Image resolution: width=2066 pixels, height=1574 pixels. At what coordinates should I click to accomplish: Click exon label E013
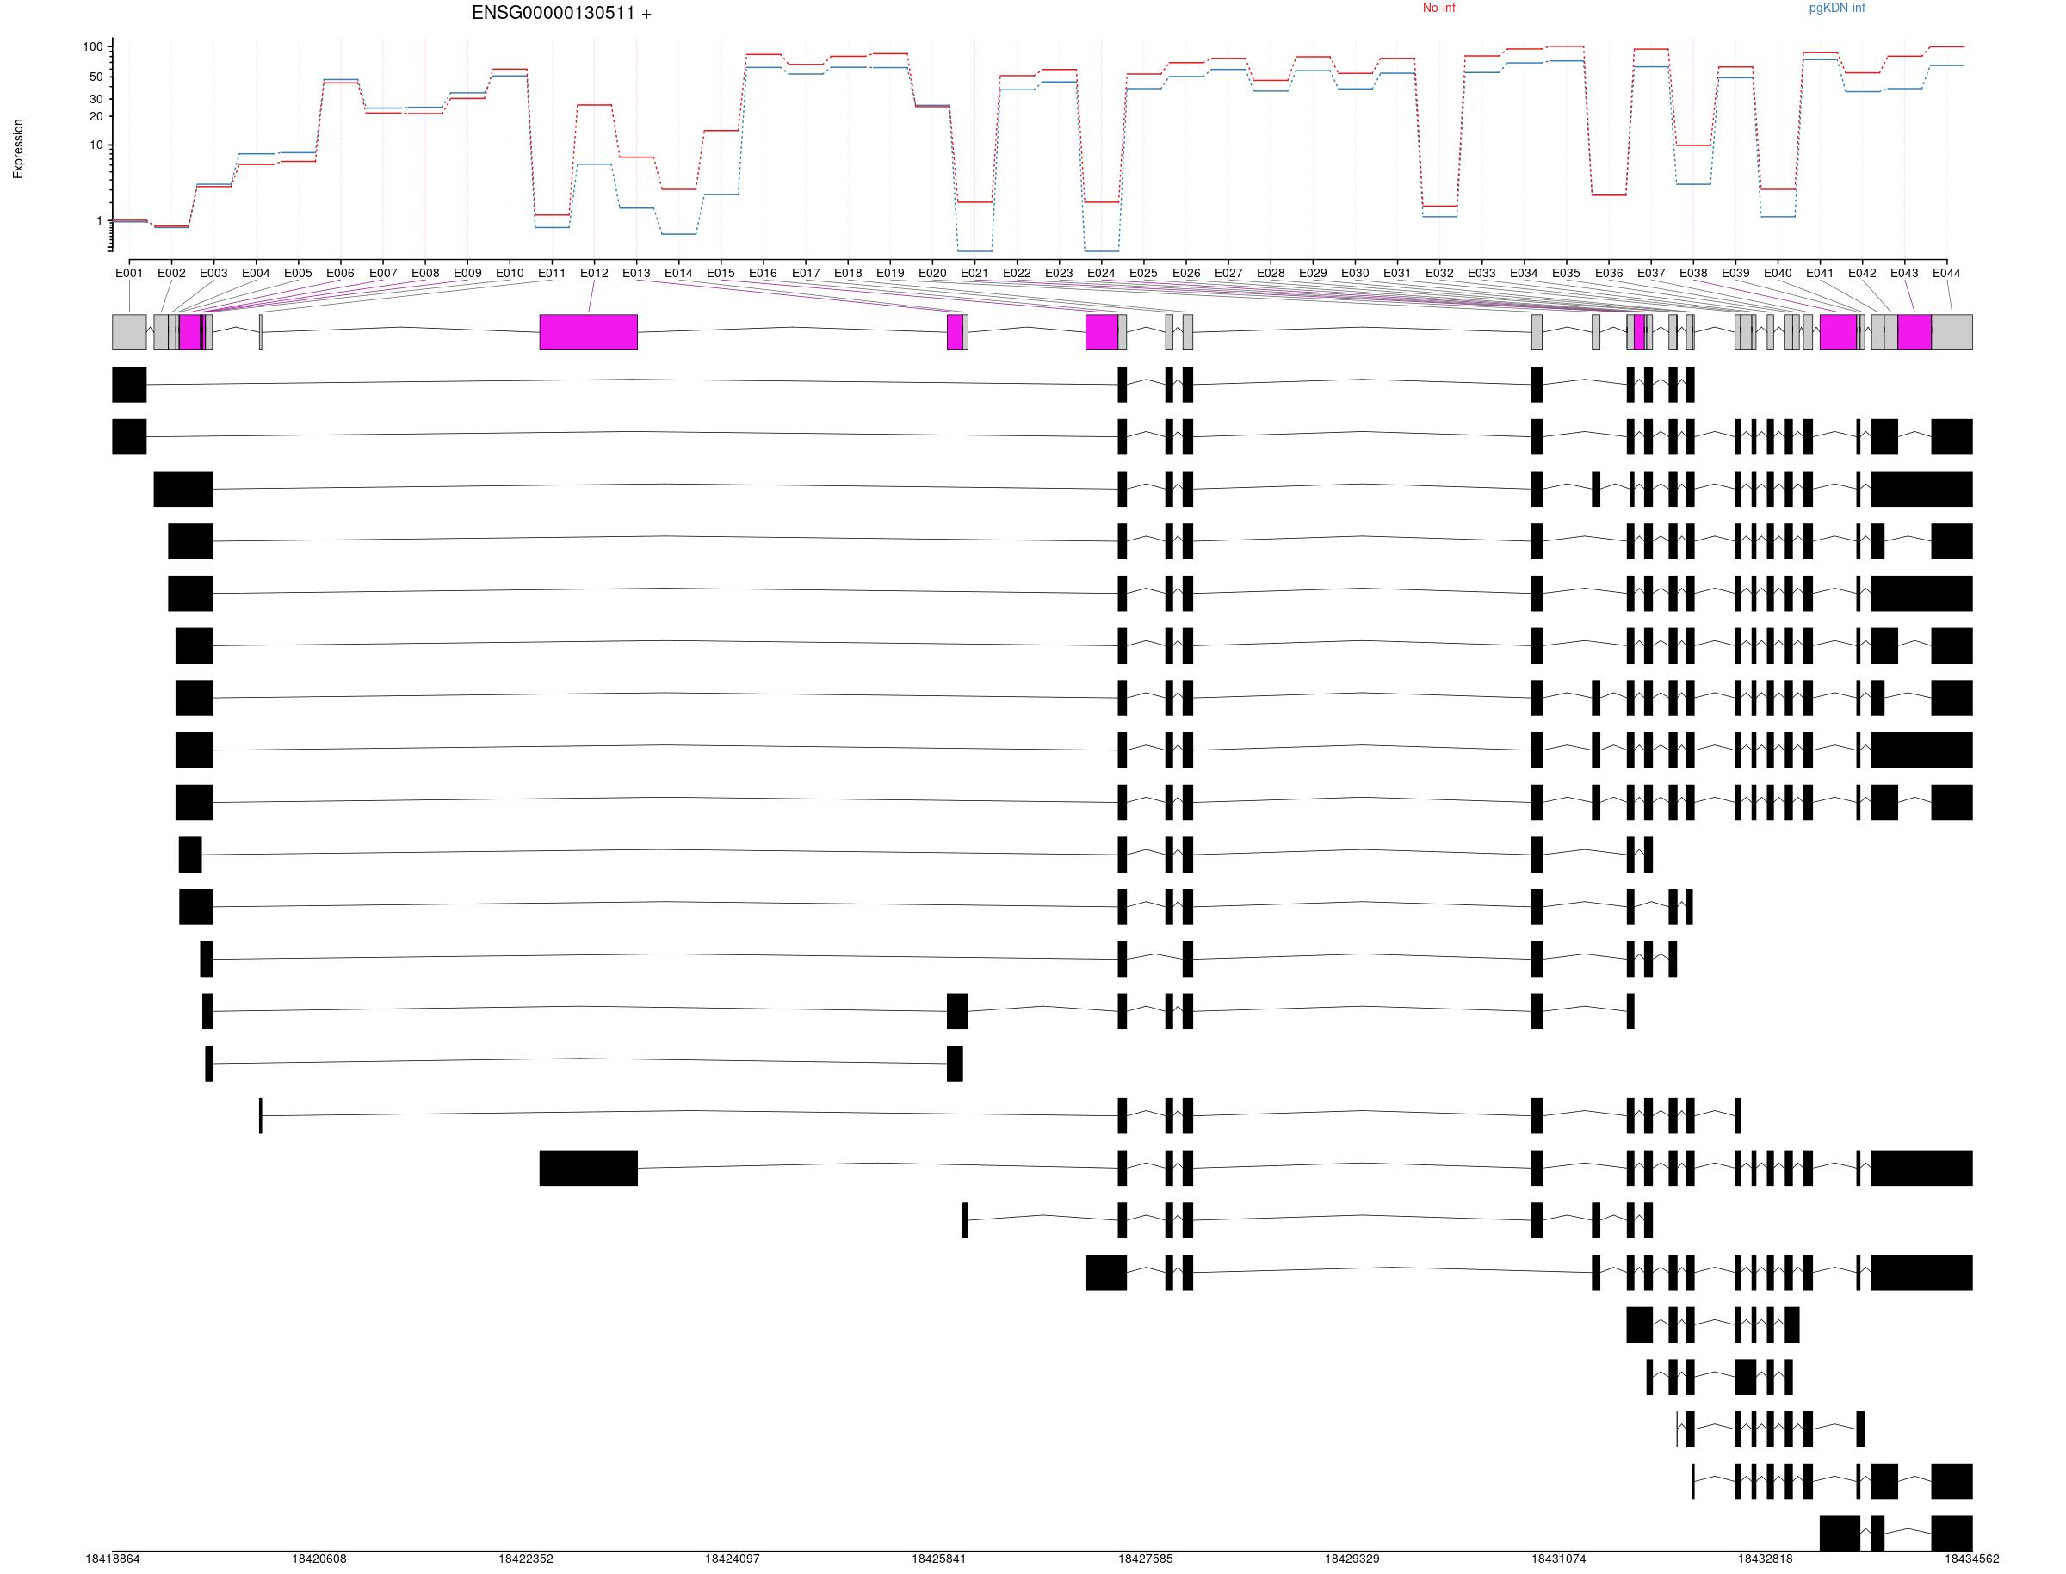click(x=636, y=274)
